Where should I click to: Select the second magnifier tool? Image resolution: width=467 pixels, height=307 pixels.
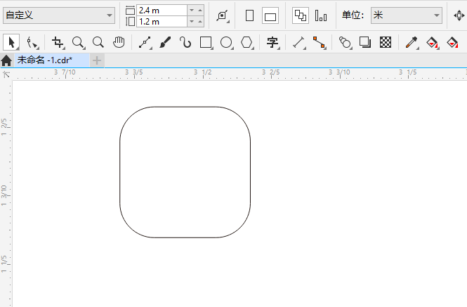98,43
